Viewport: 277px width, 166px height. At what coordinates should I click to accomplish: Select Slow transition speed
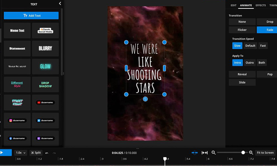tap(237, 46)
